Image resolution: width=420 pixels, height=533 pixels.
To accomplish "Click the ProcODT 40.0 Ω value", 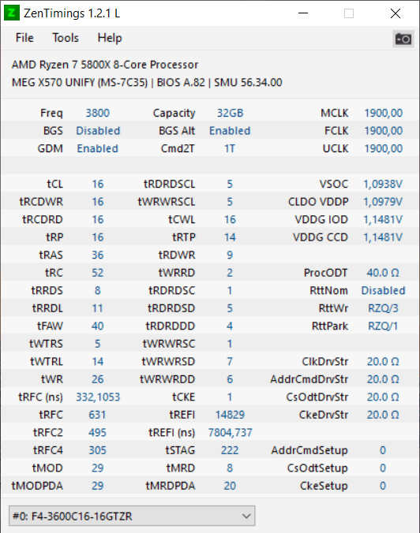I will tap(383, 273).
